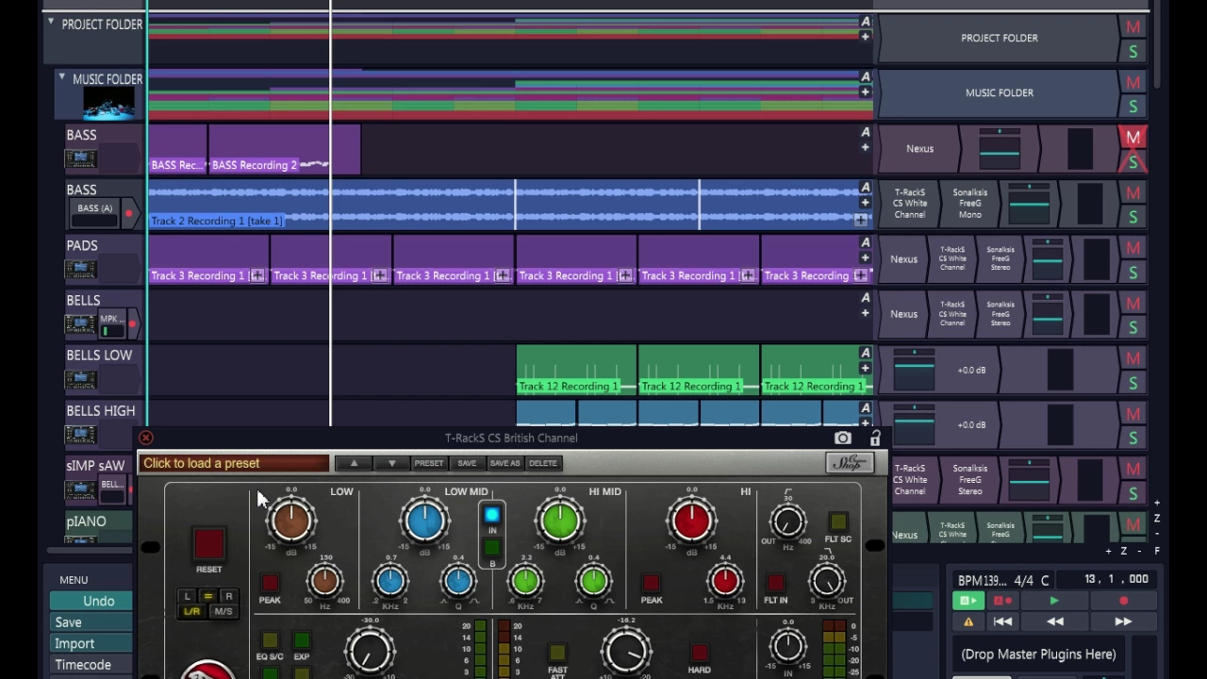Image resolution: width=1207 pixels, height=679 pixels.
Task: Step to next preset with down arrow
Action: click(391, 463)
